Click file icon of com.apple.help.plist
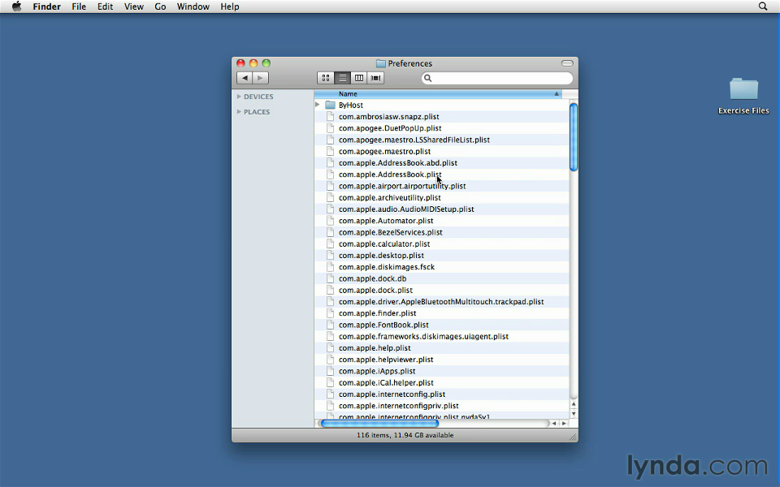 [330, 348]
